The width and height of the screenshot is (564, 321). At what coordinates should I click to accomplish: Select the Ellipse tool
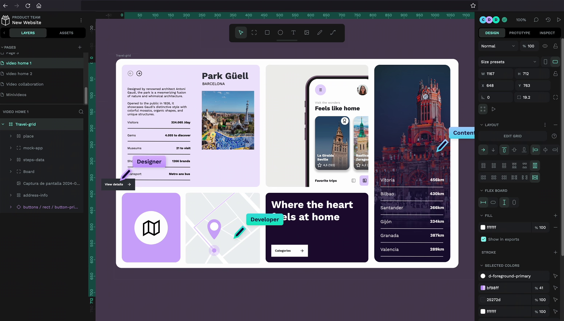point(280,33)
